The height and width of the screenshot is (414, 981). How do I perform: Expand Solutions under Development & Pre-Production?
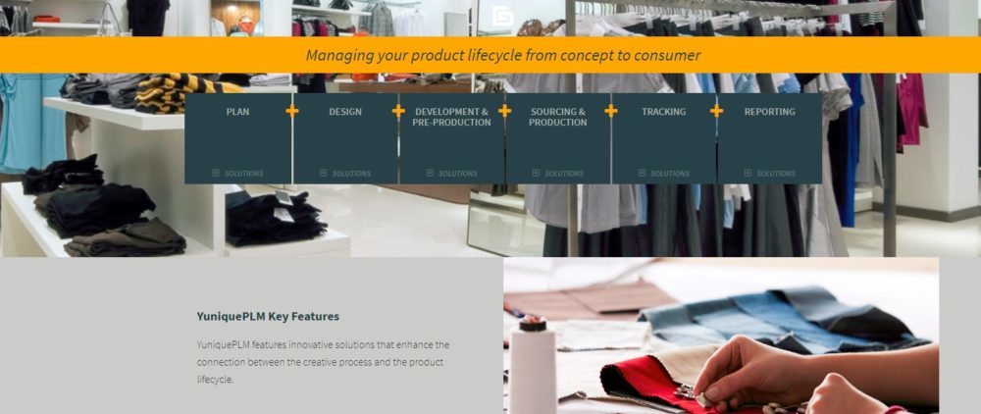451,174
